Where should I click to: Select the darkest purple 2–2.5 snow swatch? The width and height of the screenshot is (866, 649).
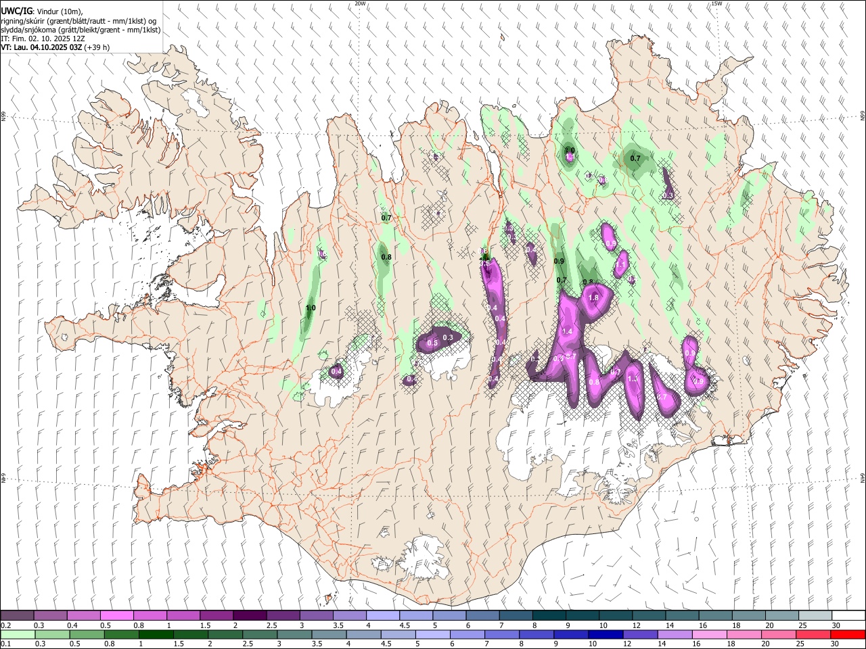click(250, 615)
